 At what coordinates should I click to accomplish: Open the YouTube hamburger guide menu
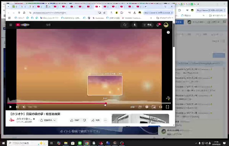[11, 25]
